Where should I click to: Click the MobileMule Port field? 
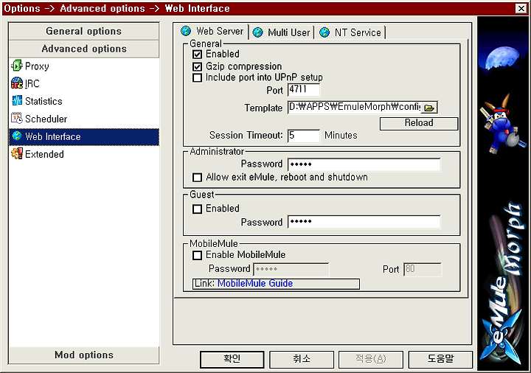click(423, 269)
